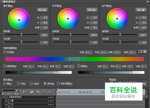Click 默认值 button in 黑平衡 panel
Screen dimensions: 150x108
coord(42,10)
